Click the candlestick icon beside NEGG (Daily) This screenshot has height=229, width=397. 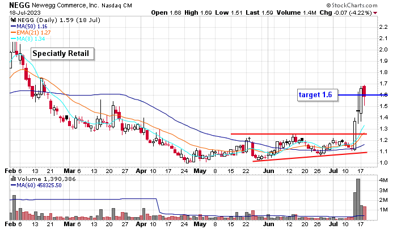click(14, 20)
